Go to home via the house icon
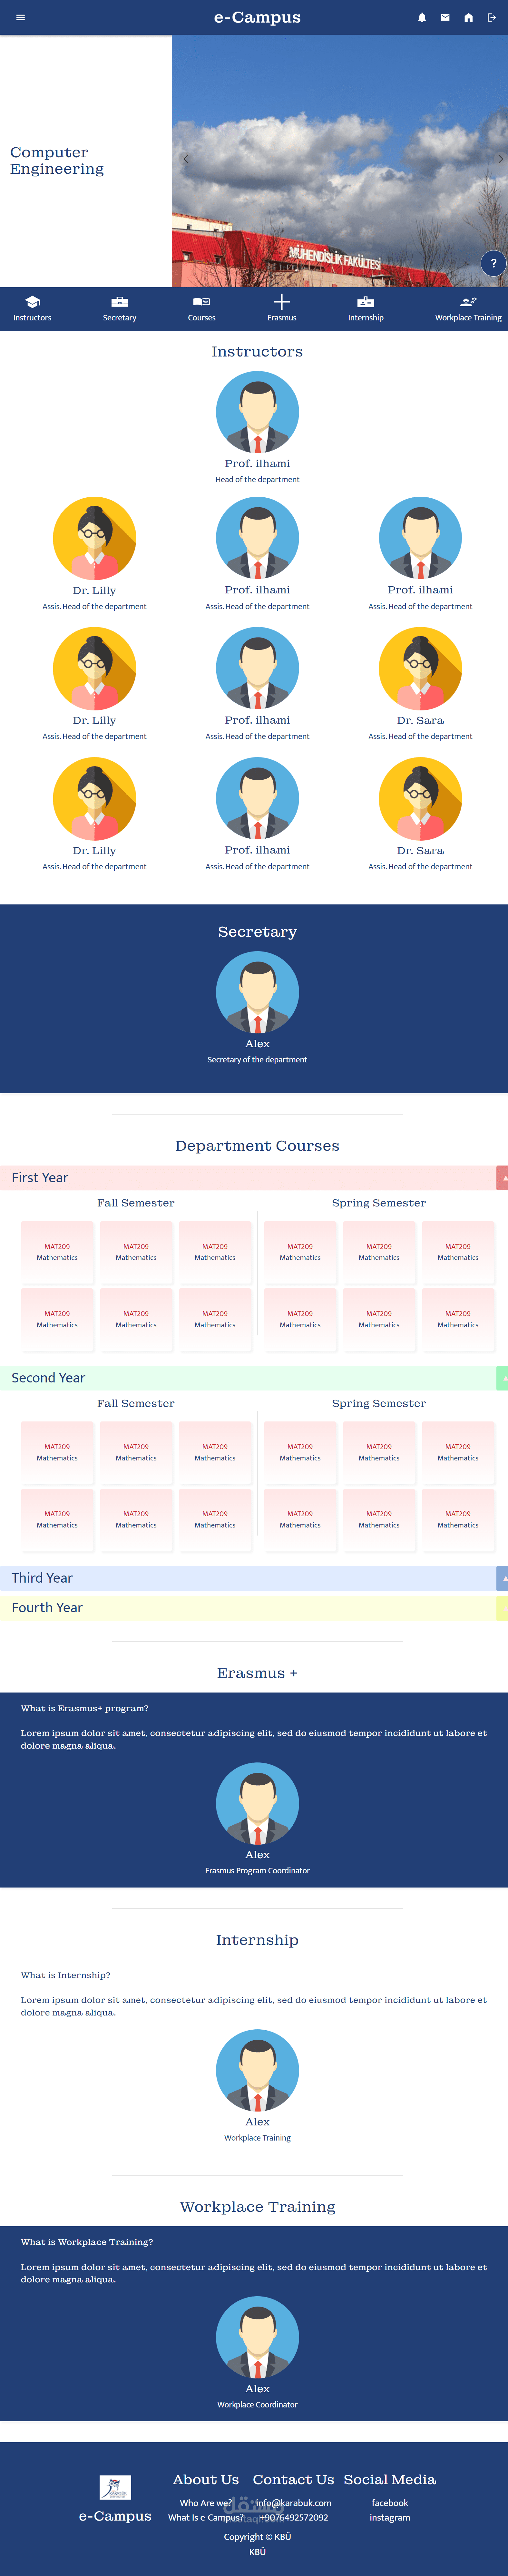This screenshot has height=2576, width=508. click(468, 17)
